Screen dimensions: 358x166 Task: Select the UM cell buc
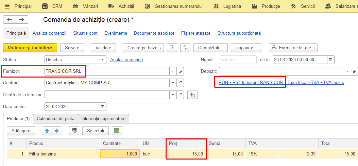[153, 154]
